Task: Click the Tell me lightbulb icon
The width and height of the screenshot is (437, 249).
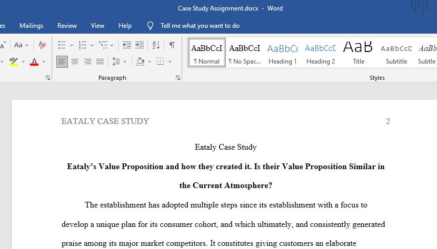Action: coord(150,26)
